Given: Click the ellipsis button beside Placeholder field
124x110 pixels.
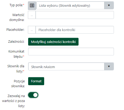Looking at the screenshot, I should 32,30.
